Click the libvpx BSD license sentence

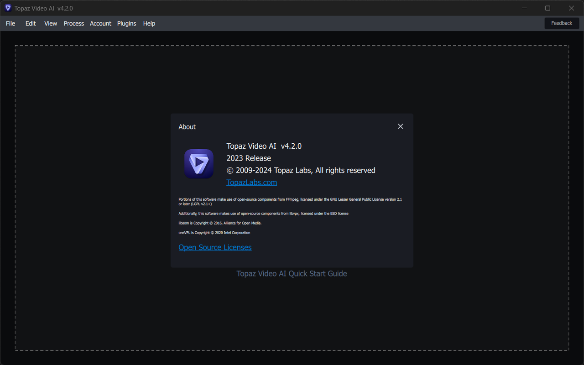click(x=263, y=214)
